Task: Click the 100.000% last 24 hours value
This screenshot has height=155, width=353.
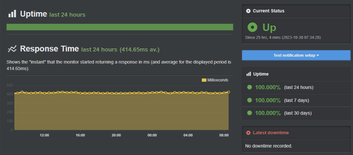Action: (268, 87)
